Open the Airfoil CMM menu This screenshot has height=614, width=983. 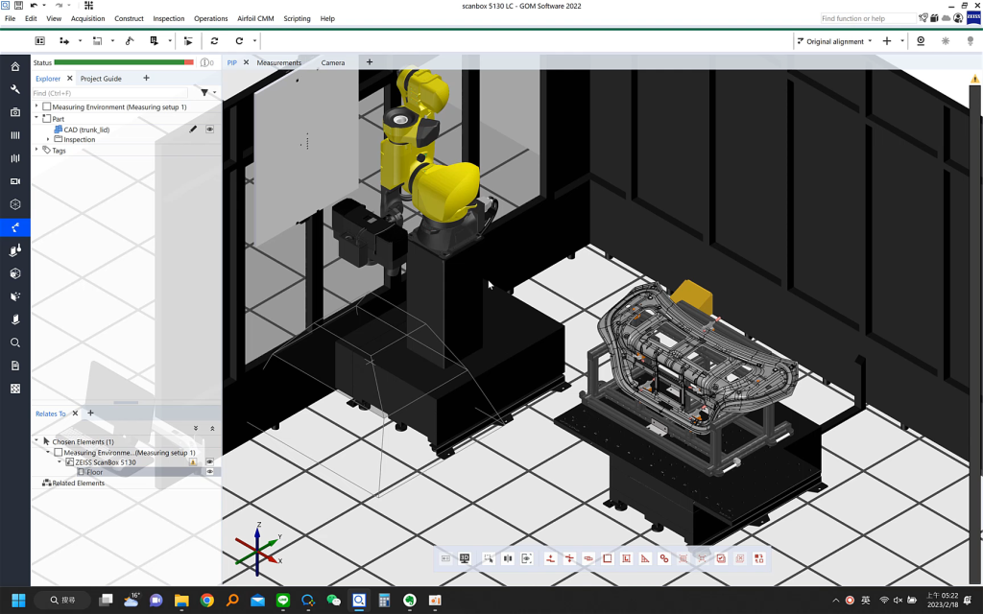point(255,18)
